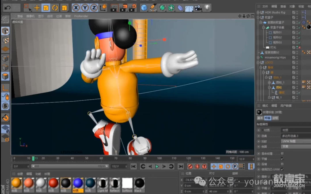Screen dimensions: 311x194
Task: Select the Softbox material
Action: point(127,185)
